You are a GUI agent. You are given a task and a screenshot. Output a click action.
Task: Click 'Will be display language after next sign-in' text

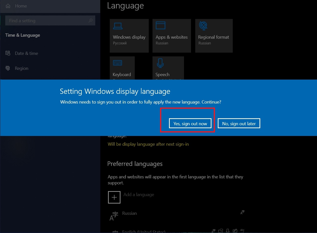(148, 144)
